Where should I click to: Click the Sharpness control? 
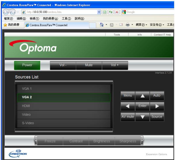128,141
